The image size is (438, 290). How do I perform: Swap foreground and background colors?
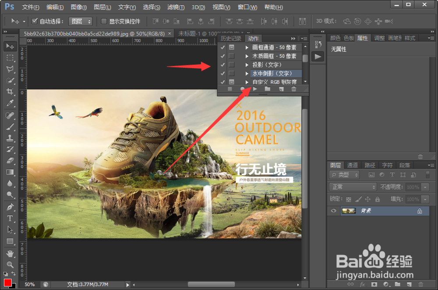pyautogui.click(x=14, y=273)
